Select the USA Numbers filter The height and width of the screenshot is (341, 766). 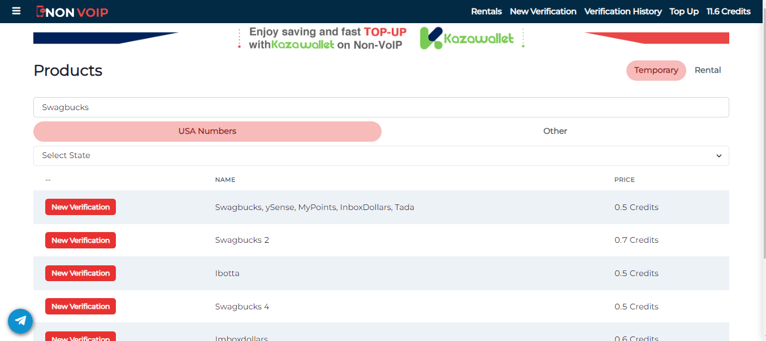[207, 131]
